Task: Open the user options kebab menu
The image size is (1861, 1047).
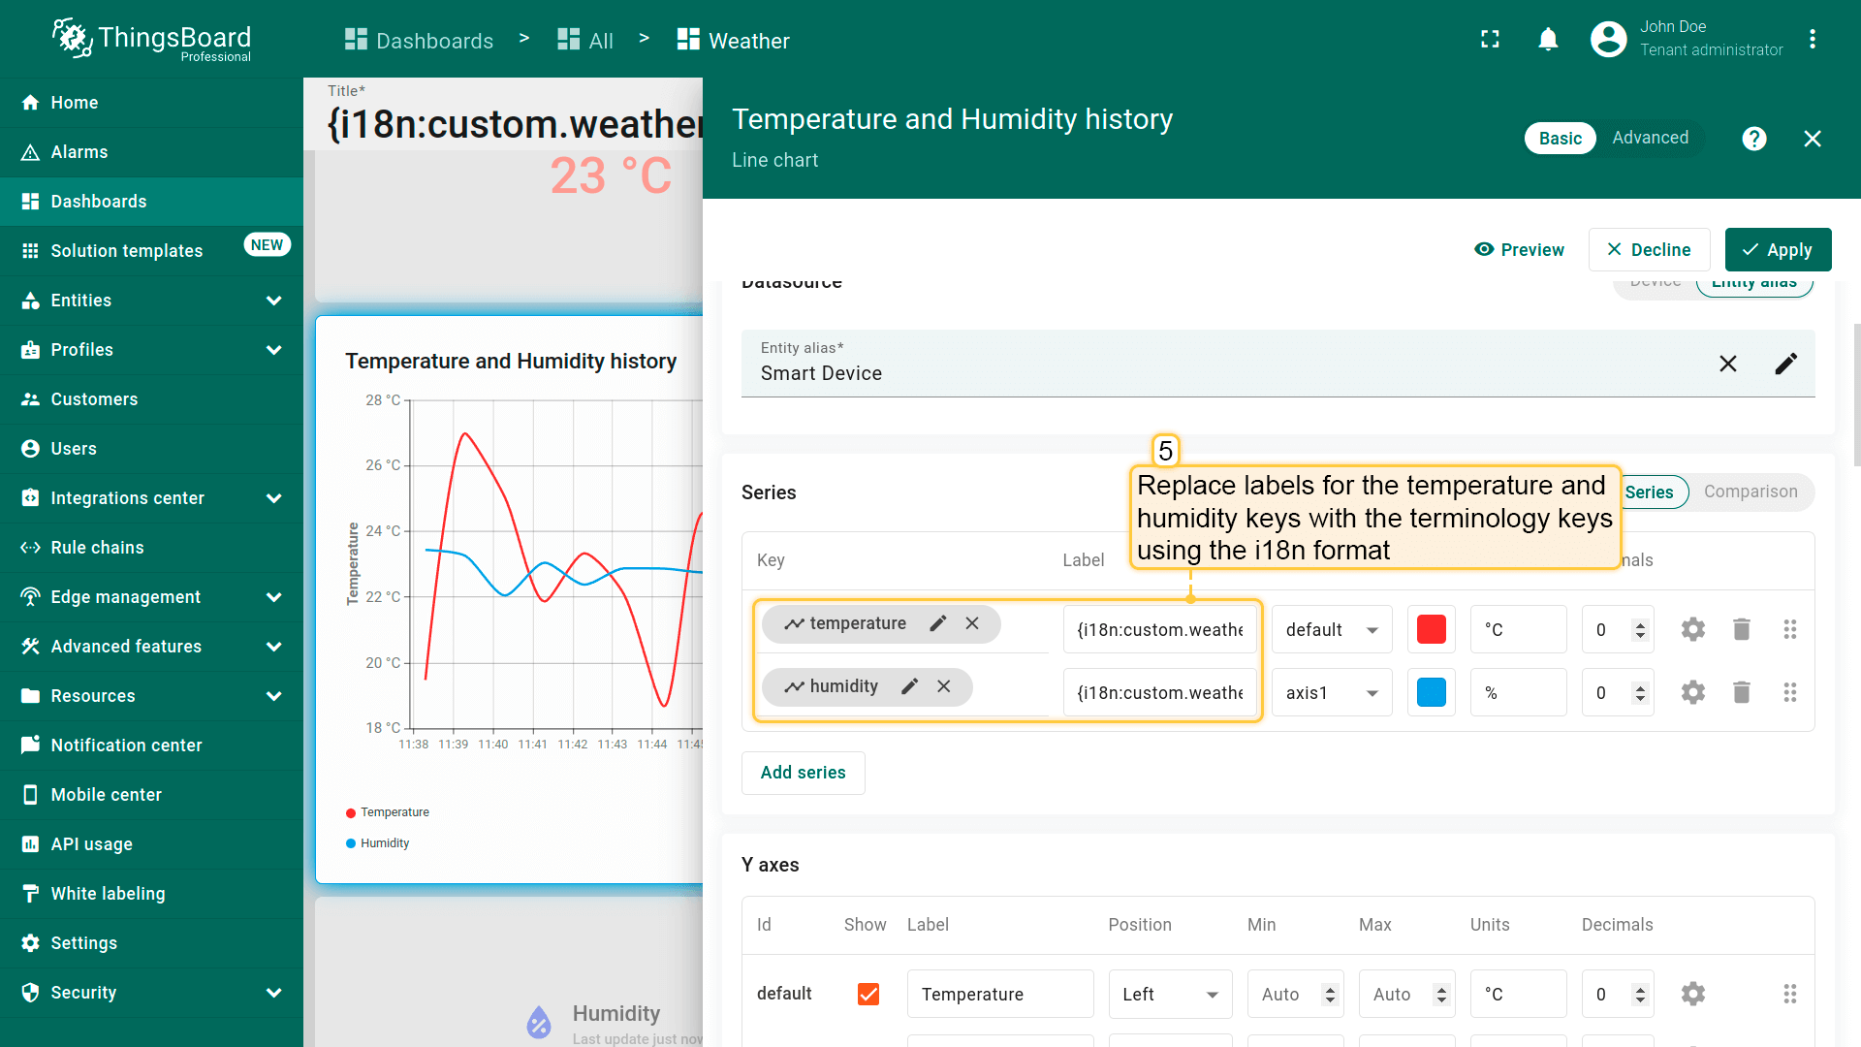Action: point(1812,40)
